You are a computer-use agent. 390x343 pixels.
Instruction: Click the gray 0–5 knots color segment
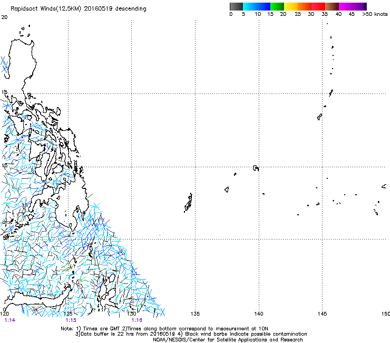click(x=236, y=6)
